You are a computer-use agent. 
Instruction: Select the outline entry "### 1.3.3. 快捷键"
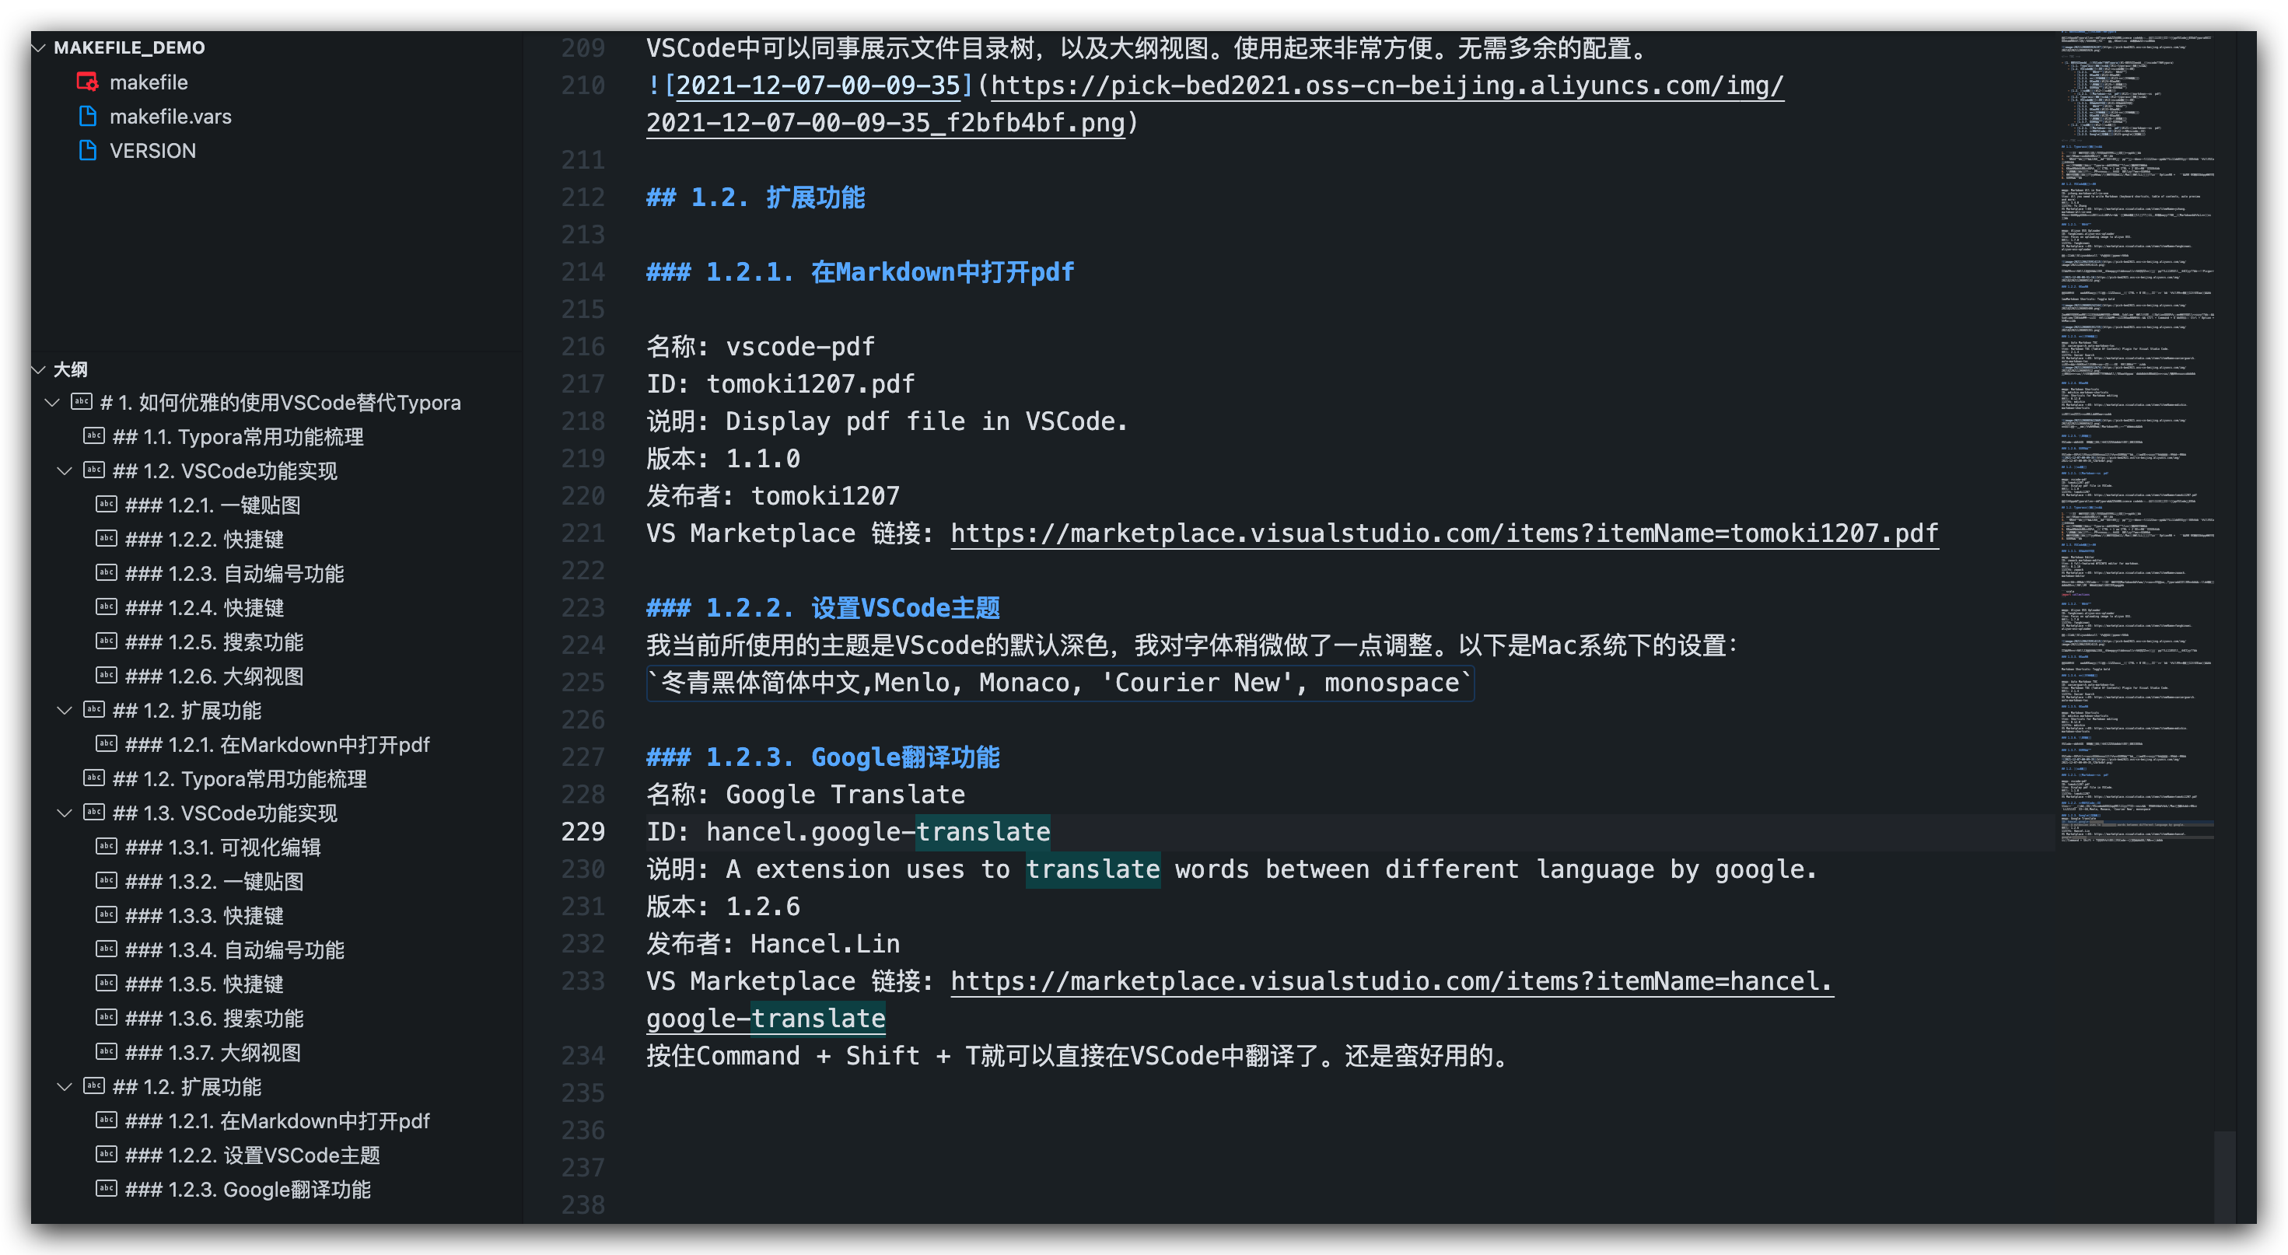pyautogui.click(x=205, y=916)
